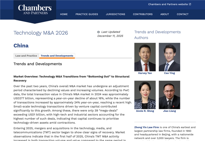The image size is (205, 141).
Task: Click the Last Updated info icon
Action: (98, 32)
